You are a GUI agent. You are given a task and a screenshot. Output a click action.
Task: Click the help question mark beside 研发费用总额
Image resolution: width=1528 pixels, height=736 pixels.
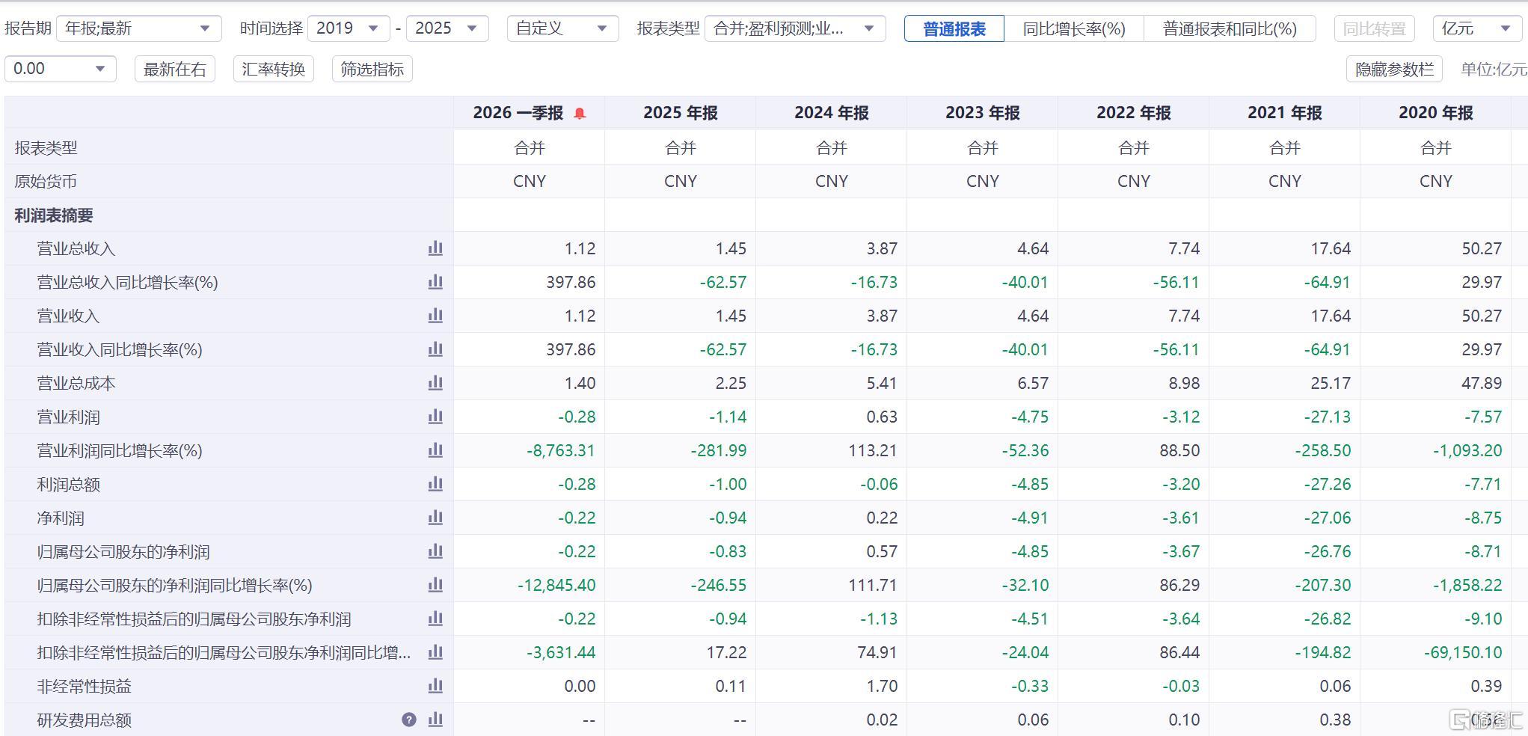tap(409, 720)
